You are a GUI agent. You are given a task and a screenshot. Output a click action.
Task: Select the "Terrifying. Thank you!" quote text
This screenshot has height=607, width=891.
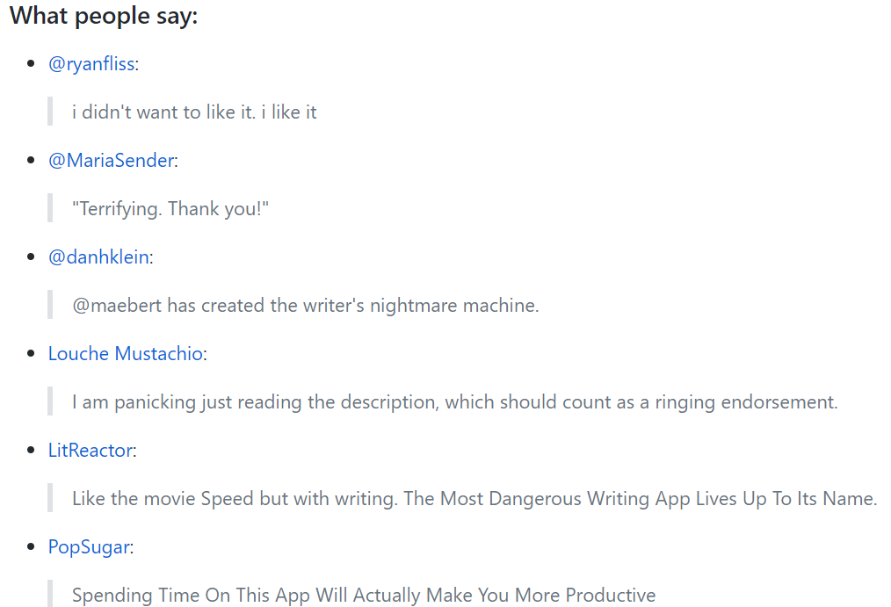pos(170,209)
